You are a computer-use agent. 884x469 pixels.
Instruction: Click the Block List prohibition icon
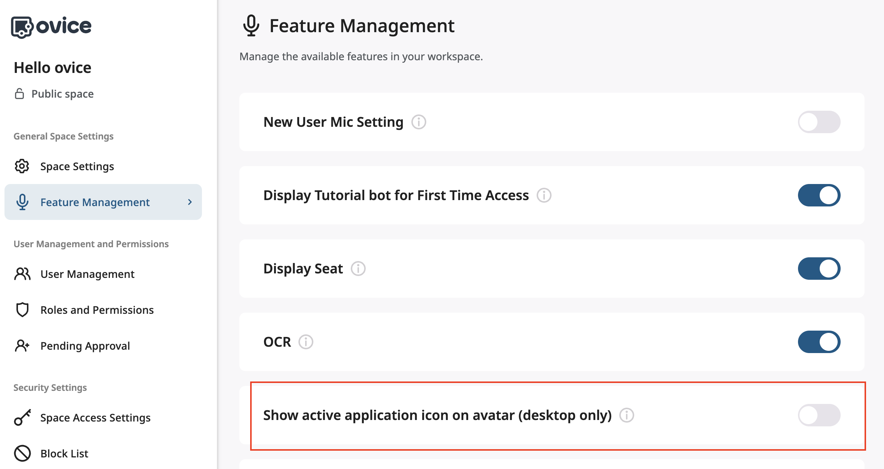click(22, 453)
